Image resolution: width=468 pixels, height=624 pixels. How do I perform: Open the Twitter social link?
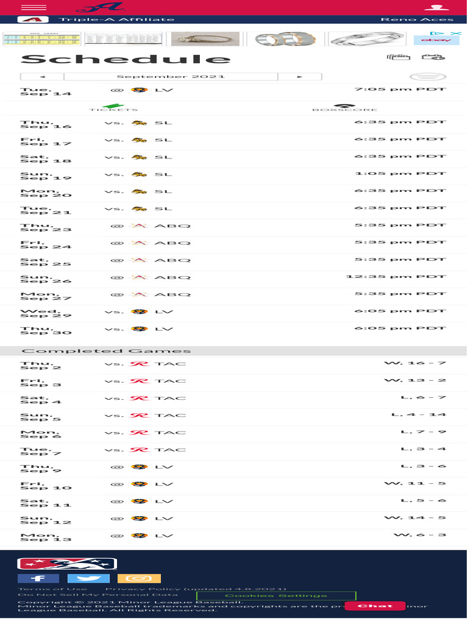coord(88,578)
